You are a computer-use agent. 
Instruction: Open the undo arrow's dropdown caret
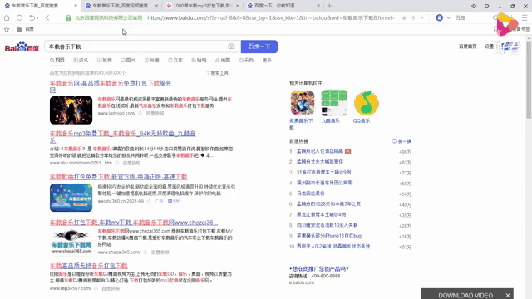point(37,18)
